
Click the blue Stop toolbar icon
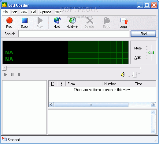pyautogui.click(x=24, y=20)
